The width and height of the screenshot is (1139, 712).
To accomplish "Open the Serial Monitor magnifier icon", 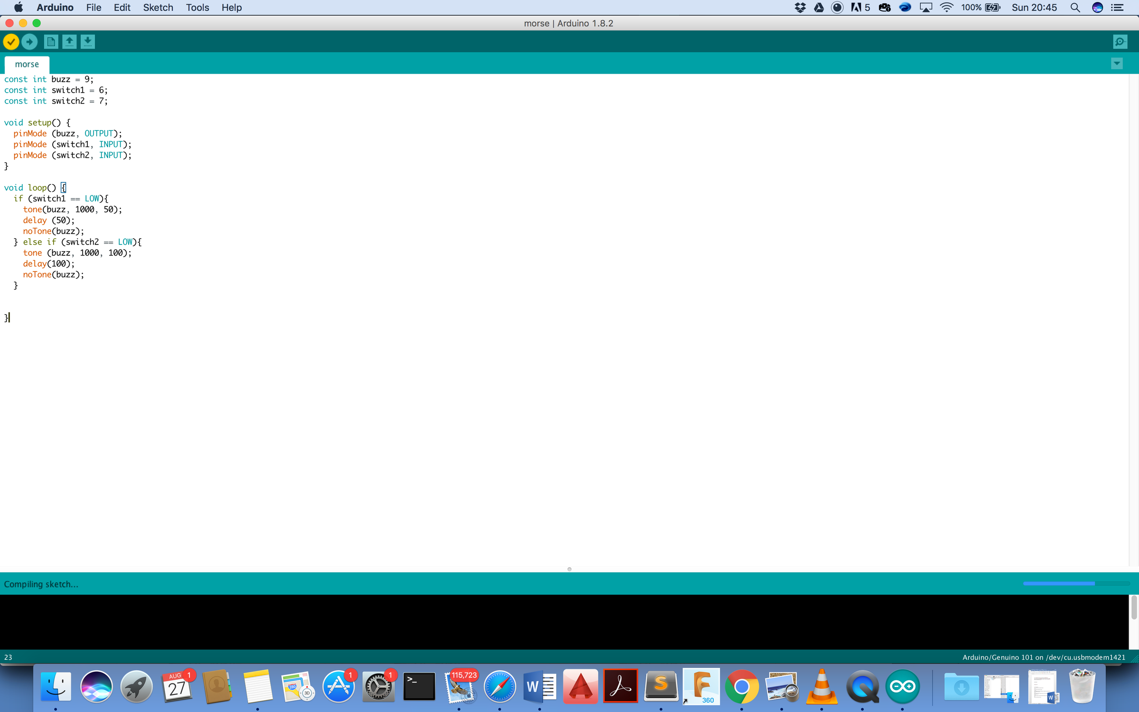I will [x=1120, y=42].
